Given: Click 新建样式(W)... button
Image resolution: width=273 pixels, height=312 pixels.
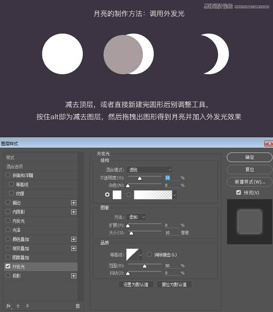Looking at the screenshot, I should [250, 182].
